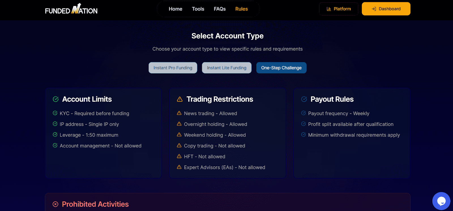This screenshot has width=453, height=211.
Task: Click the Funded Nation logo
Action: (x=71, y=9)
